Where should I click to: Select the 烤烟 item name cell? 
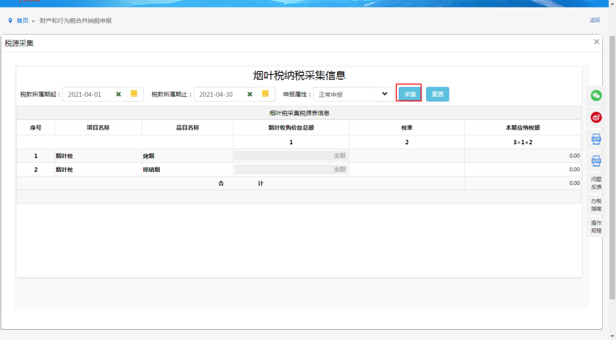[188, 156]
